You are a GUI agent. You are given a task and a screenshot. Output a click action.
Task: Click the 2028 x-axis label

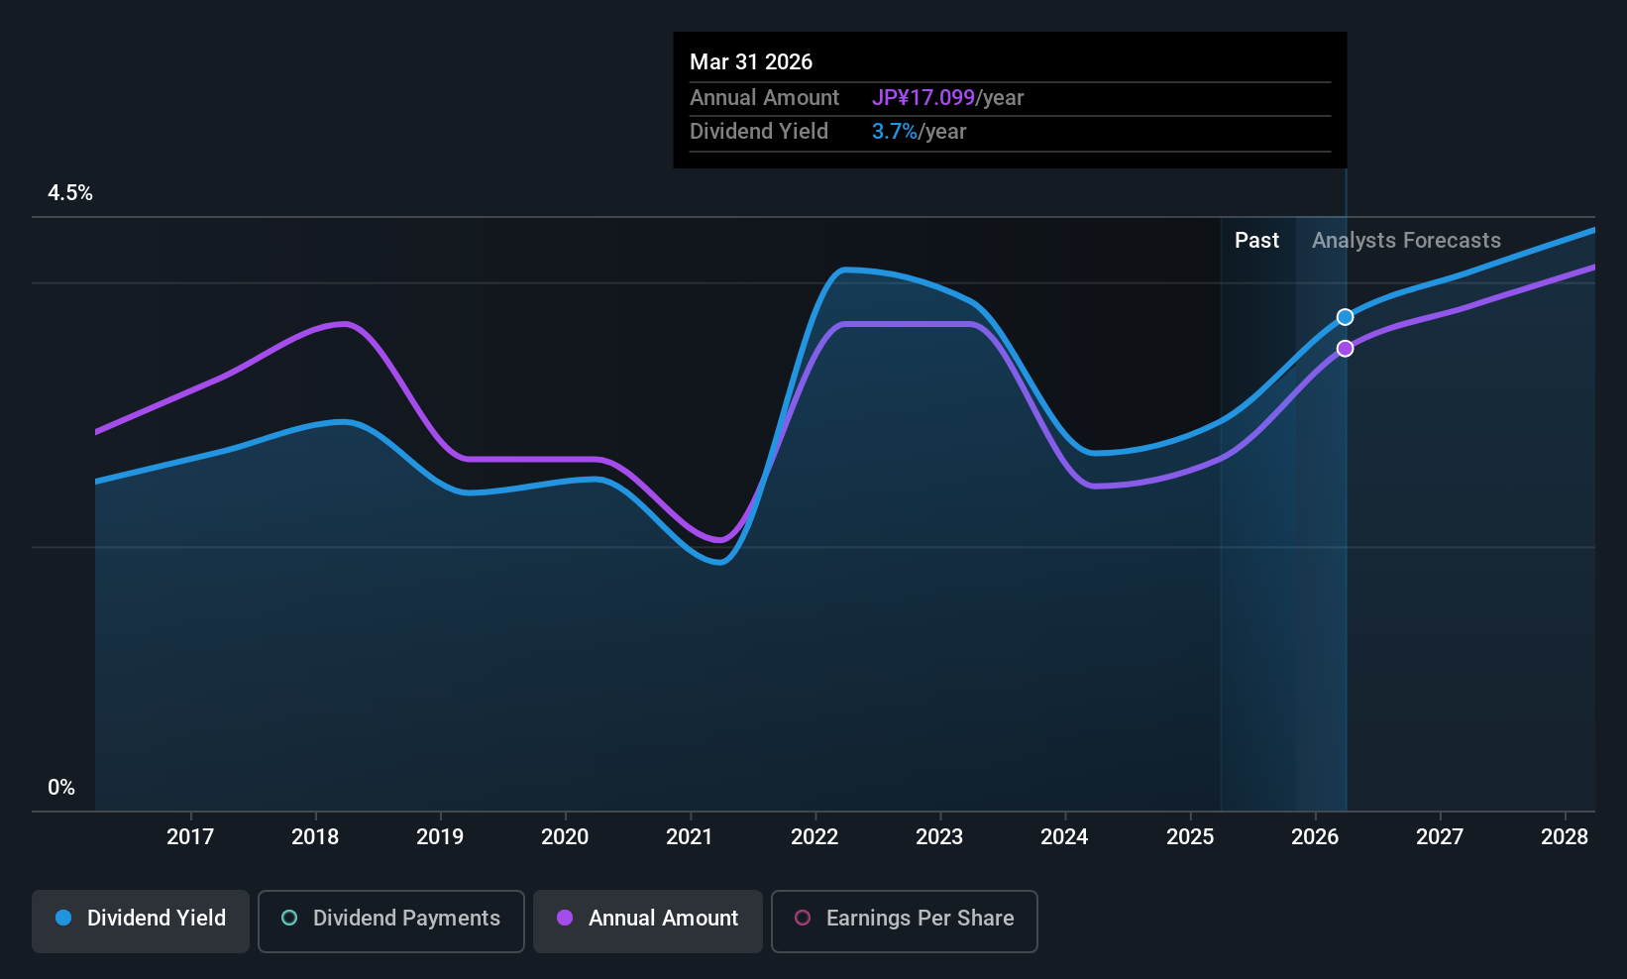[1565, 837]
